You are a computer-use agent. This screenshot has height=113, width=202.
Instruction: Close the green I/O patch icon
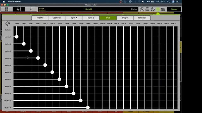coord(158,9)
